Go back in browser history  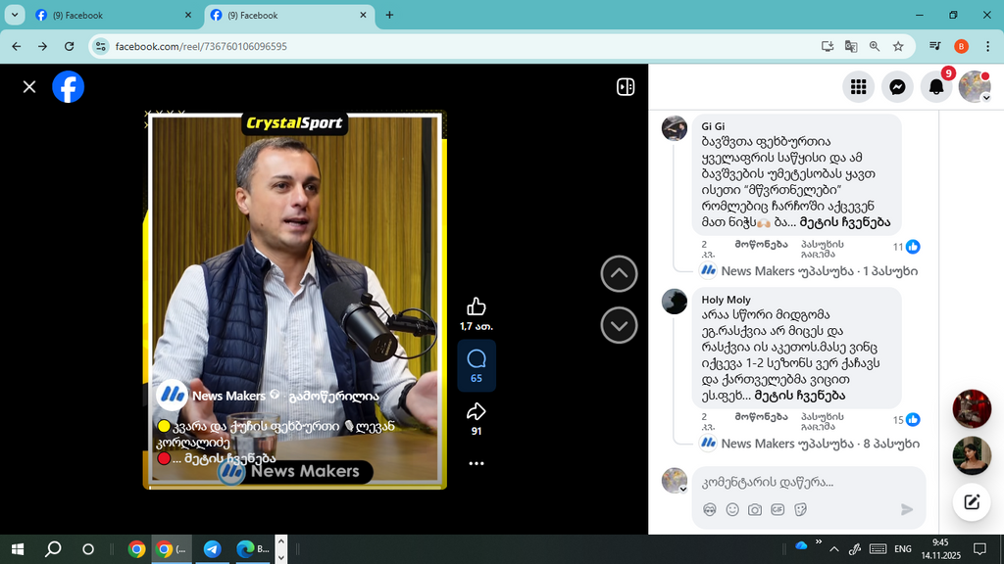[x=17, y=46]
